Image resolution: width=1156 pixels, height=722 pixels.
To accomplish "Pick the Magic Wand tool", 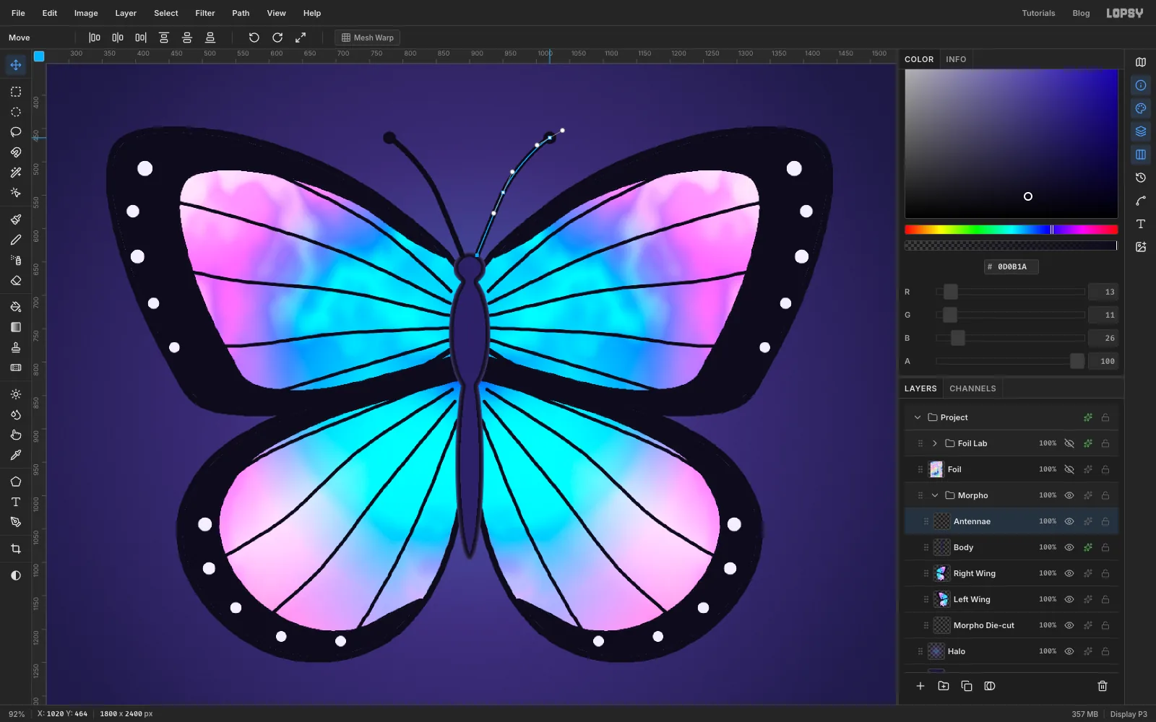I will click(x=16, y=173).
